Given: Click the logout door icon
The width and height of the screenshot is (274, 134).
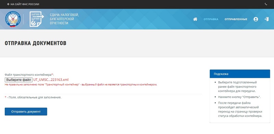Looking at the screenshot, I should [266, 19].
